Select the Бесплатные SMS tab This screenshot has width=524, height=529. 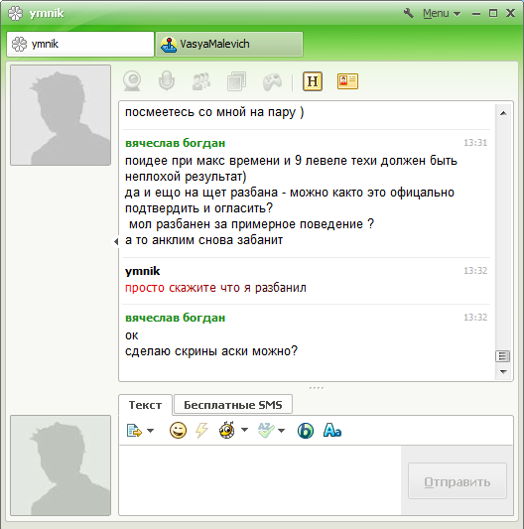coord(233,405)
